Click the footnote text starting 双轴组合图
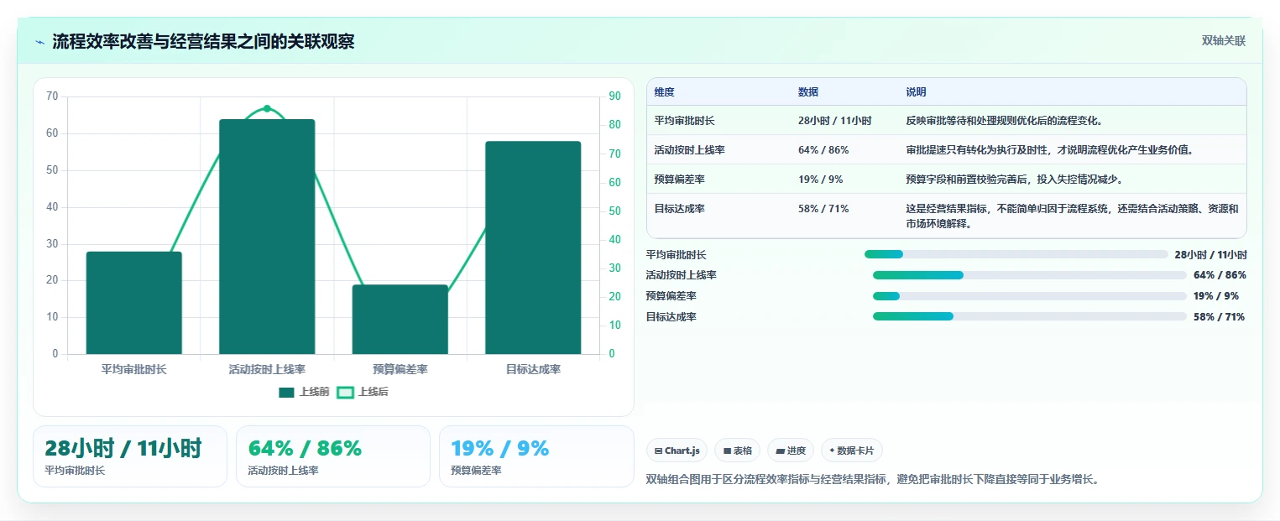 pos(873,480)
